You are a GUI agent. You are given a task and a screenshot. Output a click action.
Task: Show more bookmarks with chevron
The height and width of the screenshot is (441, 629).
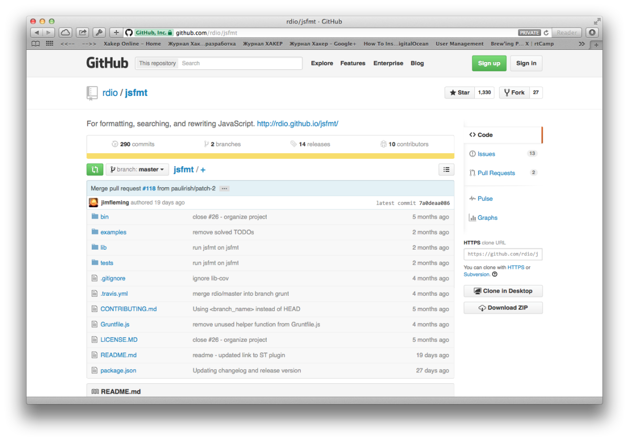[581, 44]
